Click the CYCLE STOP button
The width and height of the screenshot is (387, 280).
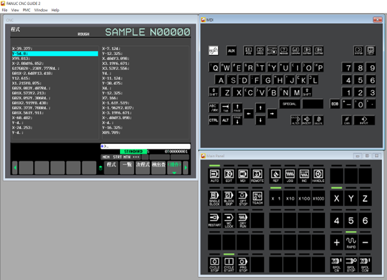[x=214, y=264]
